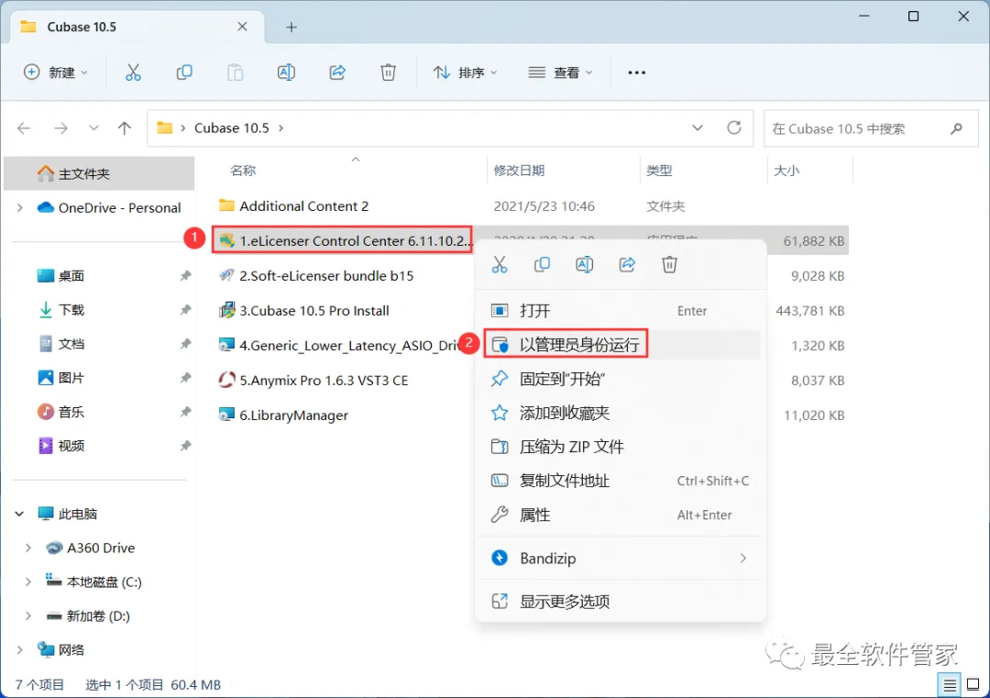Screen dimensions: 990x698
Task: Click the toolbar Paste clipboard icon
Action: 235,72
